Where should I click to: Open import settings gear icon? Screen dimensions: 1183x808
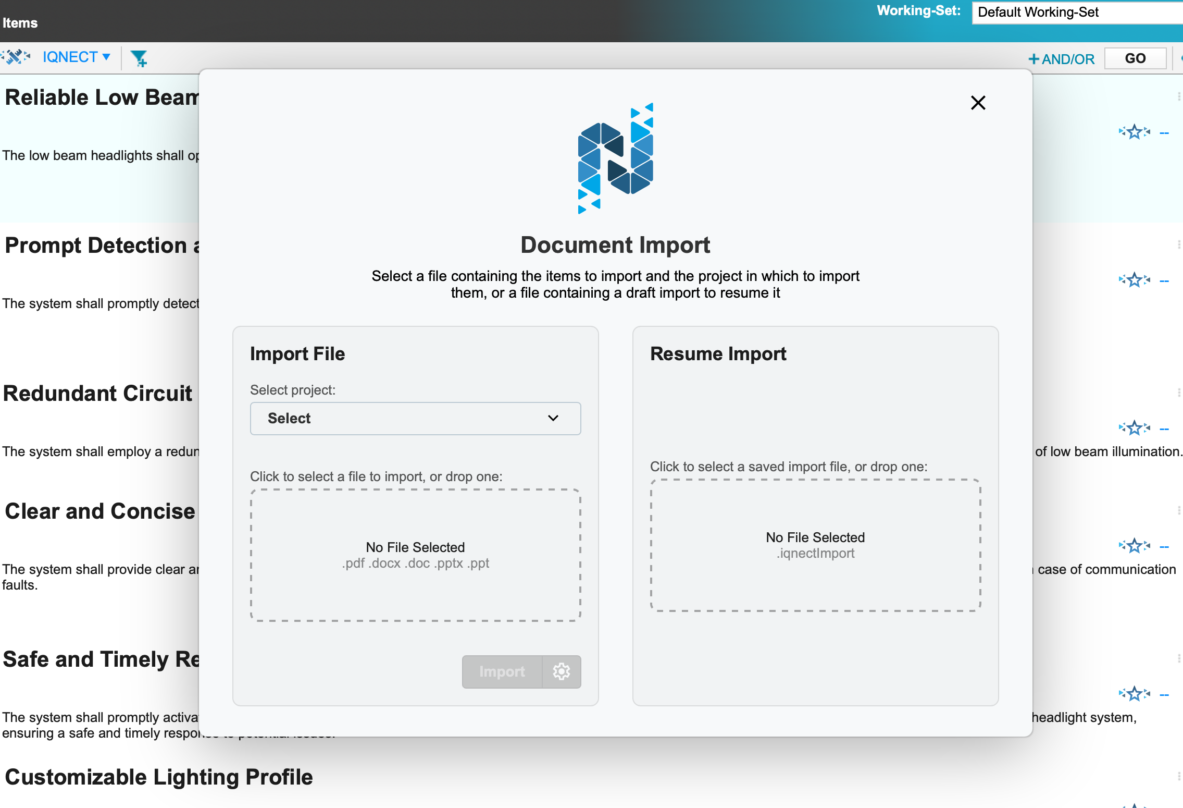click(561, 671)
